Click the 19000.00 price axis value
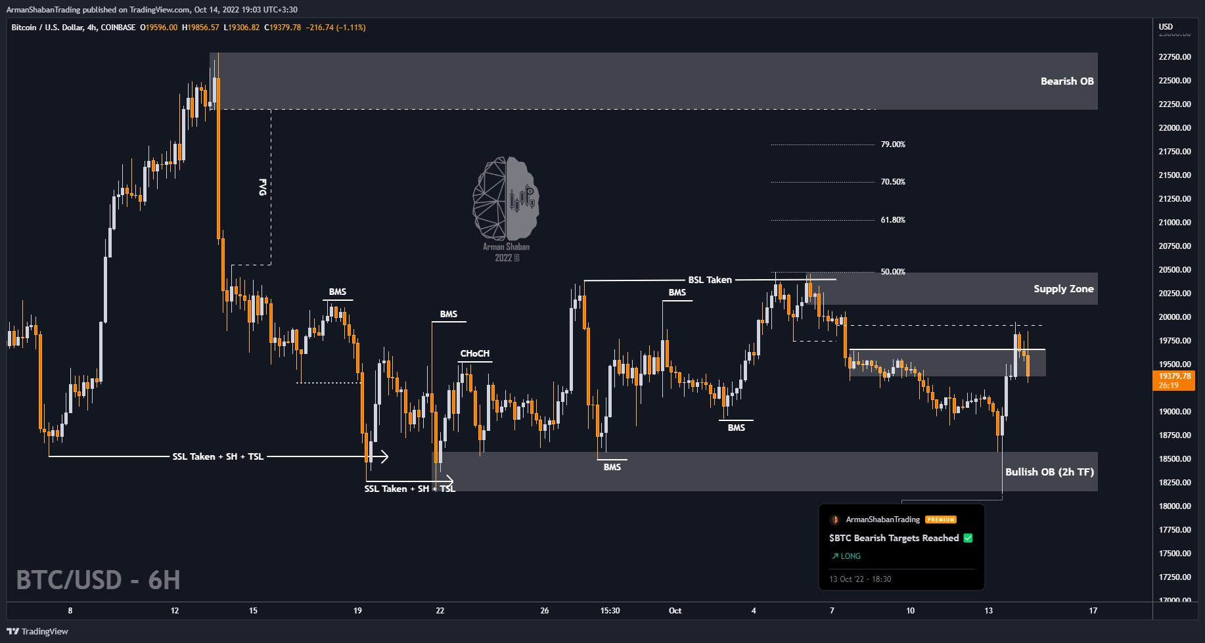The height and width of the screenshot is (643, 1205). coord(1175,412)
